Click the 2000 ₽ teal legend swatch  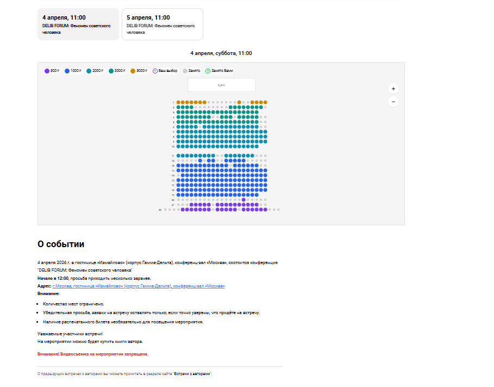pos(89,71)
